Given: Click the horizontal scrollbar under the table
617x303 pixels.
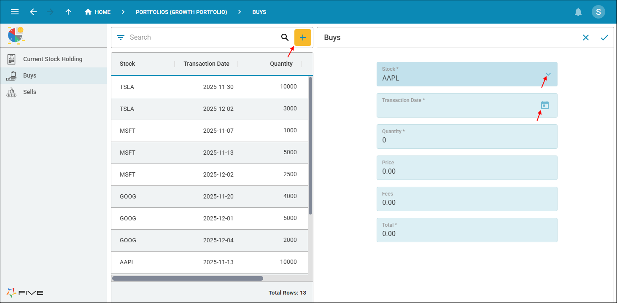Looking at the screenshot, I should 187,278.
